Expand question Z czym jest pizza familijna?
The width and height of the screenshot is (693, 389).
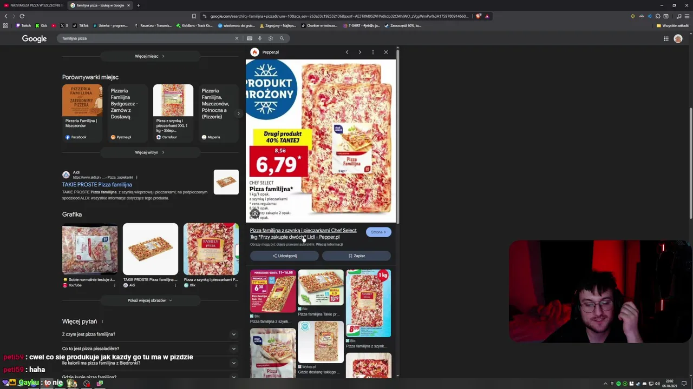coord(149,334)
